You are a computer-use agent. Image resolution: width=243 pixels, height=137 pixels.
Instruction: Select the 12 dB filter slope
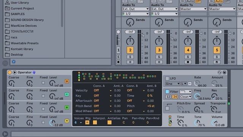pos(168,97)
